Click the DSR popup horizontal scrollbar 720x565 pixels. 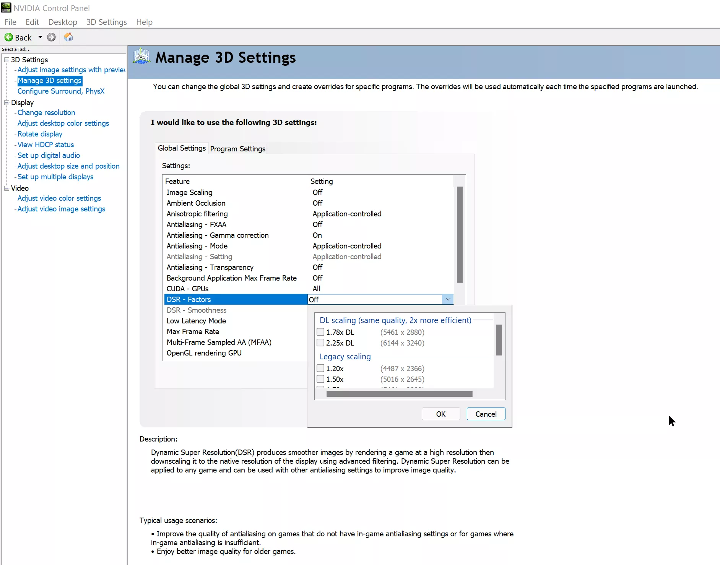pos(399,394)
